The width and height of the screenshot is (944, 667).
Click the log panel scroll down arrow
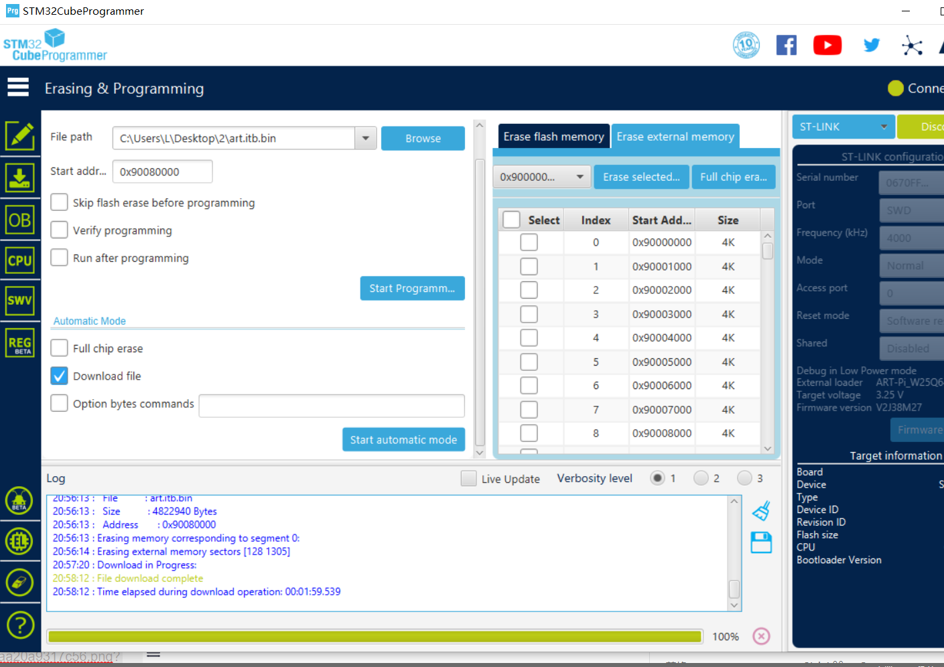point(734,605)
